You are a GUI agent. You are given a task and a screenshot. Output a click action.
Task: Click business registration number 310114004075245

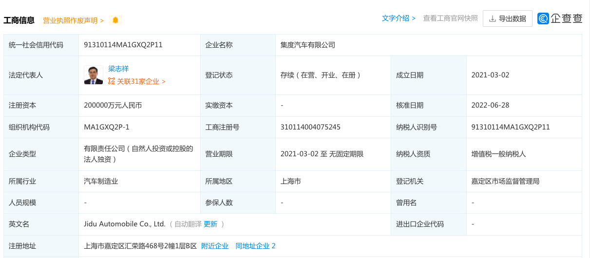coord(310,127)
